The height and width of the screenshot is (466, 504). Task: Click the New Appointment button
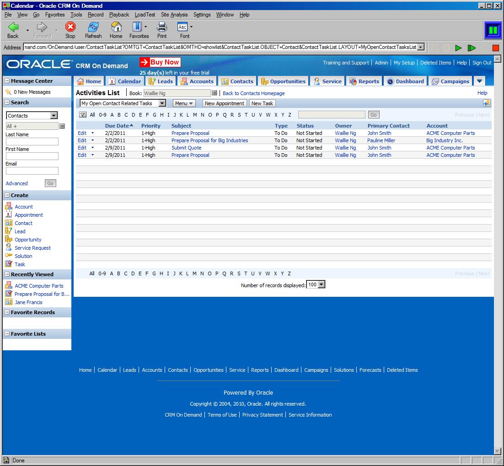(225, 103)
